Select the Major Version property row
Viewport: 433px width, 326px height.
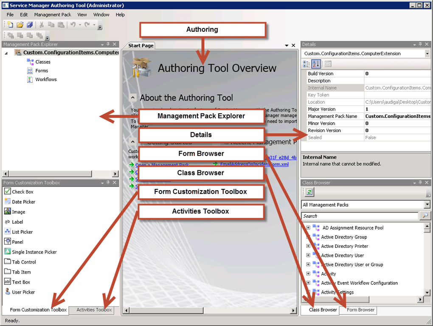(x=368, y=109)
